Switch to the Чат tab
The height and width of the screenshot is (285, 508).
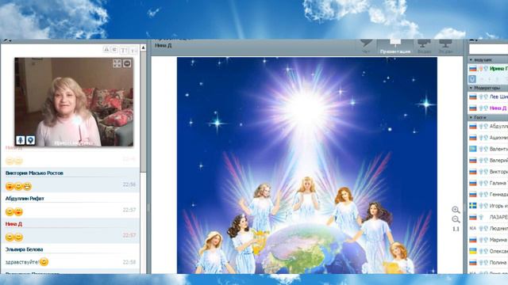click(366, 47)
